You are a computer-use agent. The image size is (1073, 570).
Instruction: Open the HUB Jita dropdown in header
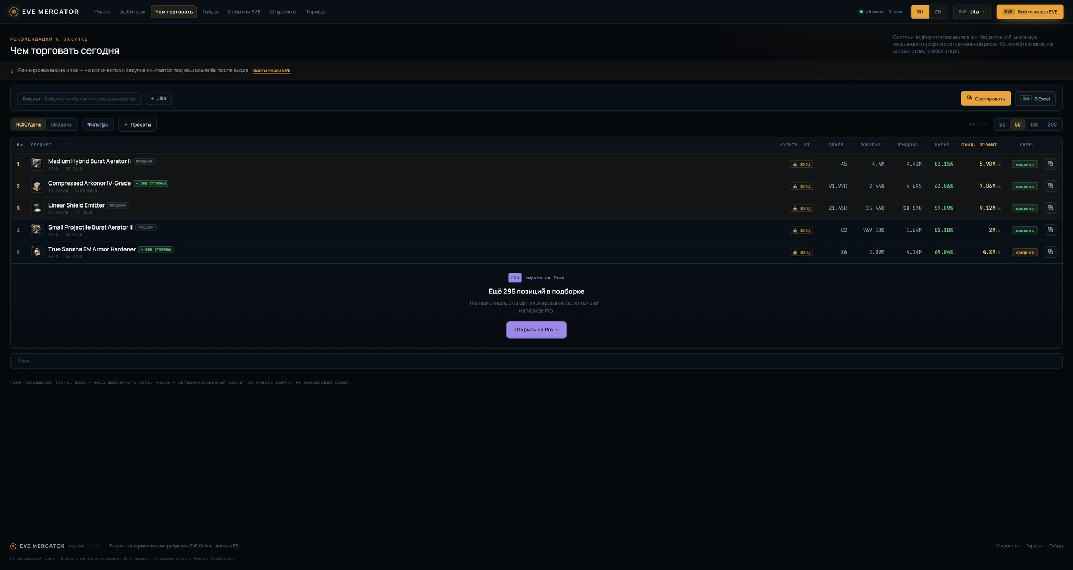pyautogui.click(x=972, y=12)
